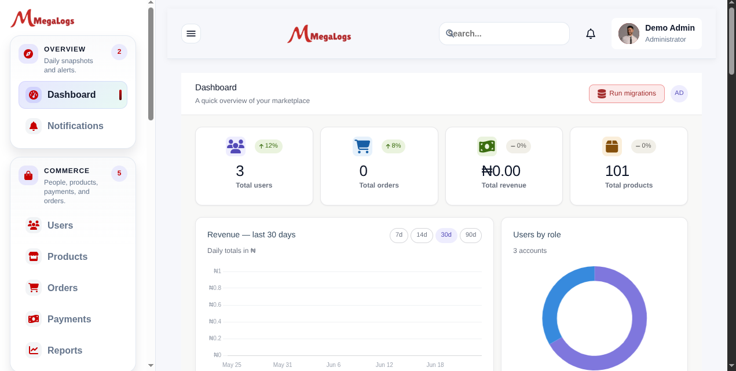Click the AD initials badge
The image size is (736, 371).
point(679,94)
